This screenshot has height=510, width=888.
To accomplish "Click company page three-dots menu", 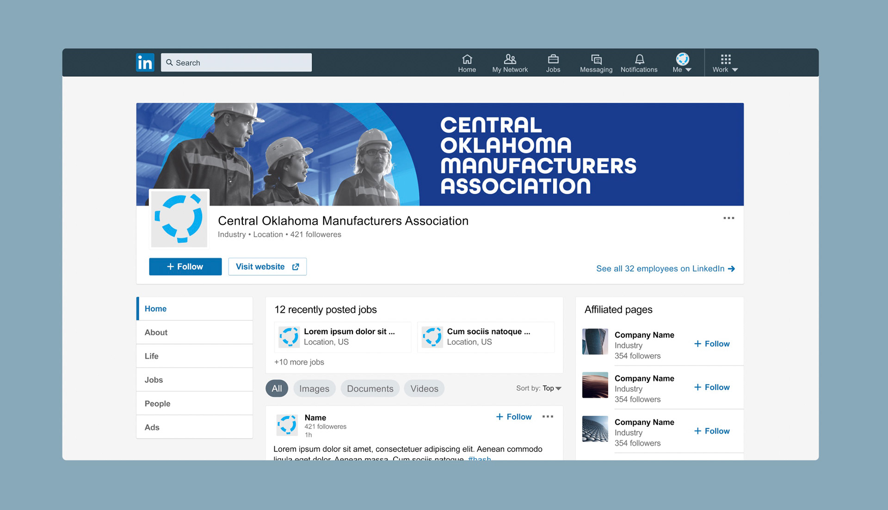I will coord(728,218).
